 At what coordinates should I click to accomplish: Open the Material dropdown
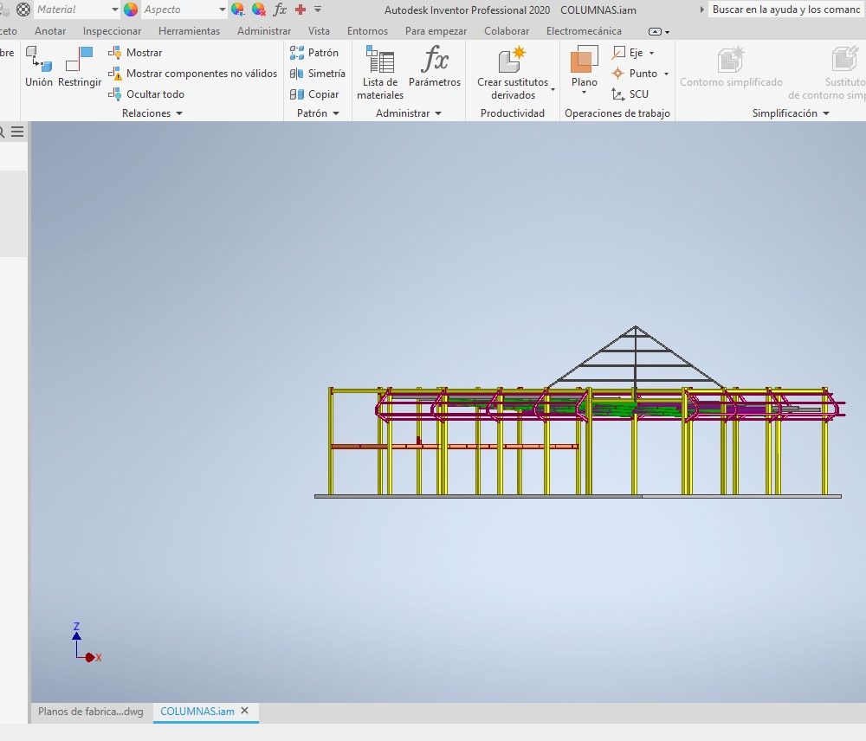pos(114,10)
